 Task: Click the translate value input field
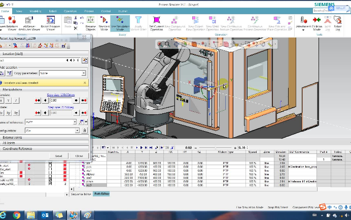pyautogui.click(x=61, y=101)
